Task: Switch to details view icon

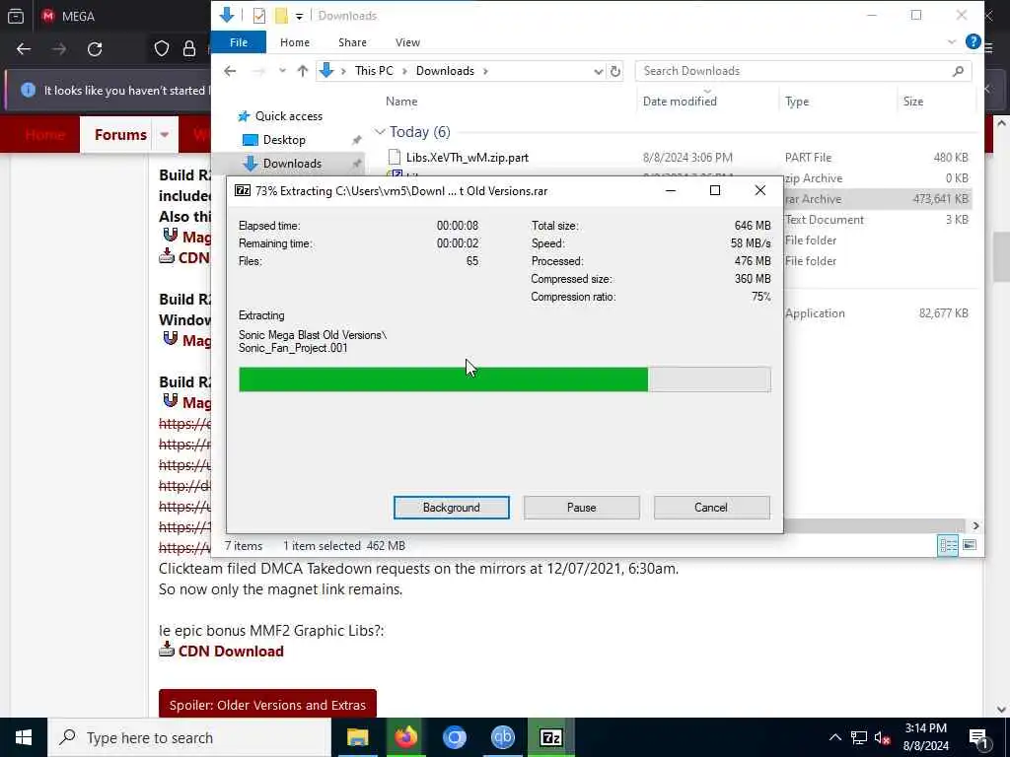Action: pyautogui.click(x=948, y=546)
